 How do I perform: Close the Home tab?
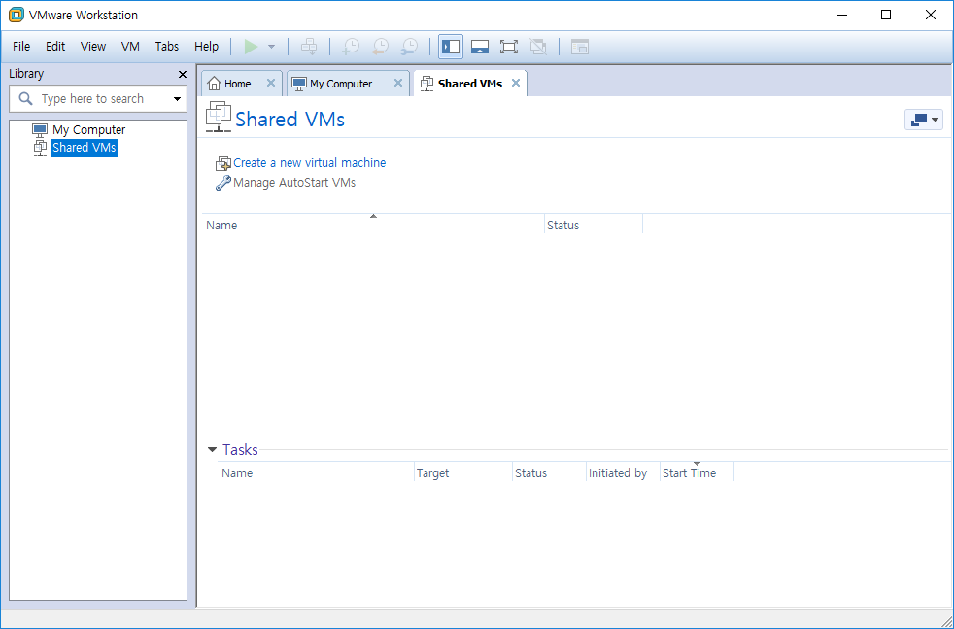[271, 83]
